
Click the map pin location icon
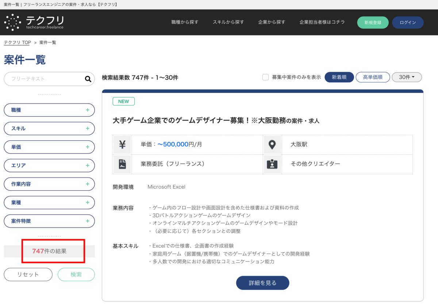click(x=272, y=144)
